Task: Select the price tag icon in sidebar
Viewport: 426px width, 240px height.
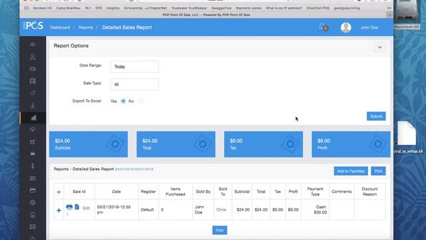Action: [33, 93]
